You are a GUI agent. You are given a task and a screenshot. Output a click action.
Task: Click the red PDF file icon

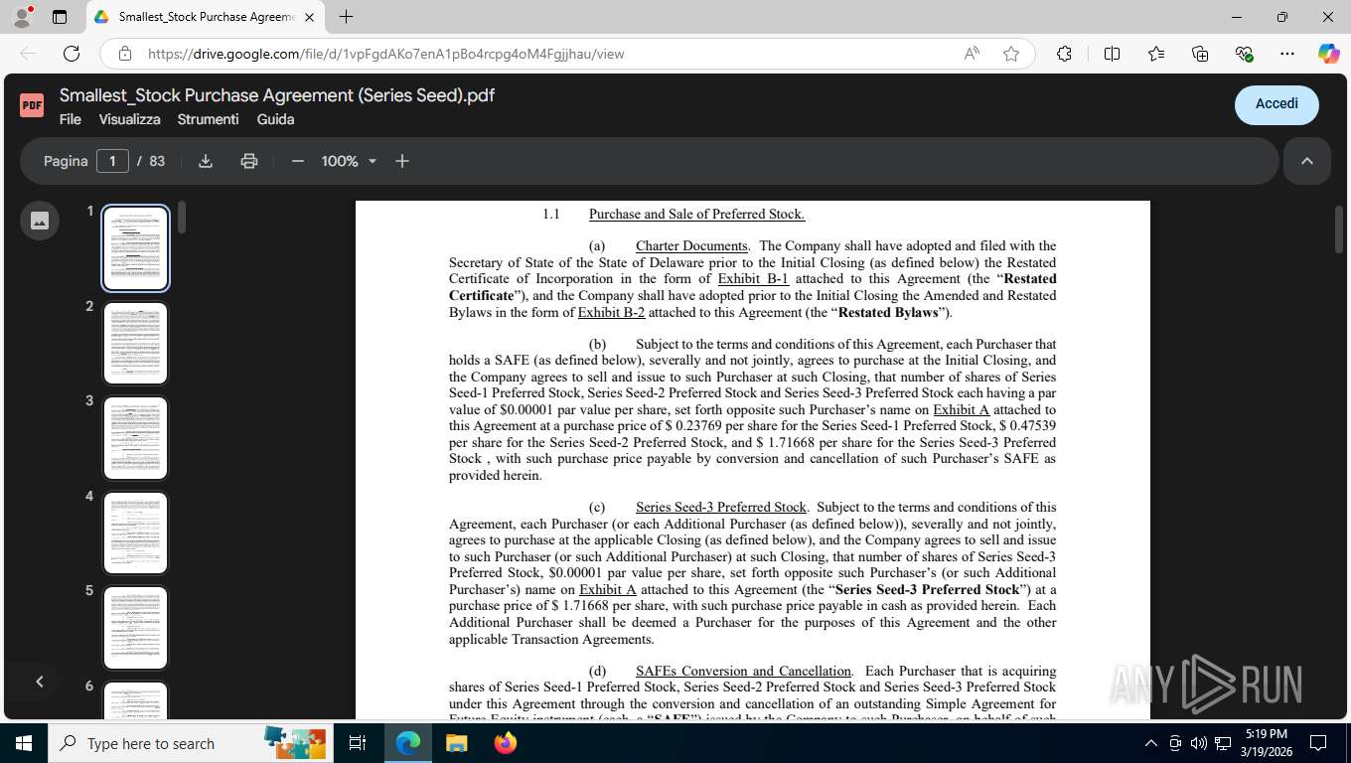click(x=32, y=104)
